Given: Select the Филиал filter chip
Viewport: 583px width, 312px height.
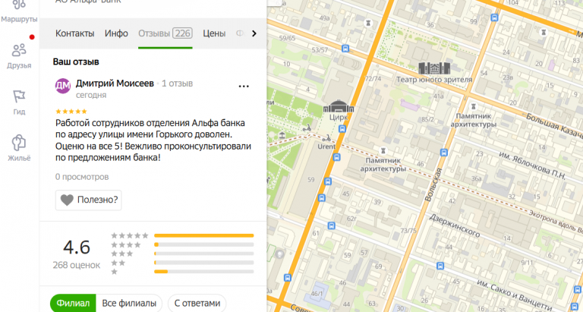Looking at the screenshot, I should pyautogui.click(x=73, y=303).
